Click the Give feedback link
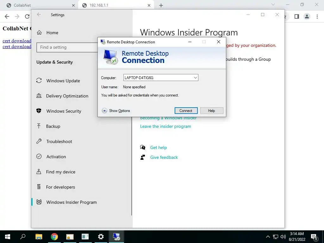This screenshot has height=243, width=324. (164, 158)
